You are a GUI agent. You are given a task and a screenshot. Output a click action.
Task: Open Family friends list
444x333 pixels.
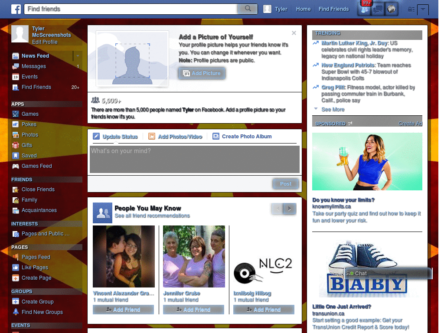pyautogui.click(x=29, y=200)
